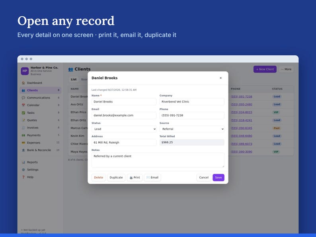Viewport: 316px width, 237px height.
Task: Focus the Phone input in dialog
Action: (192, 115)
